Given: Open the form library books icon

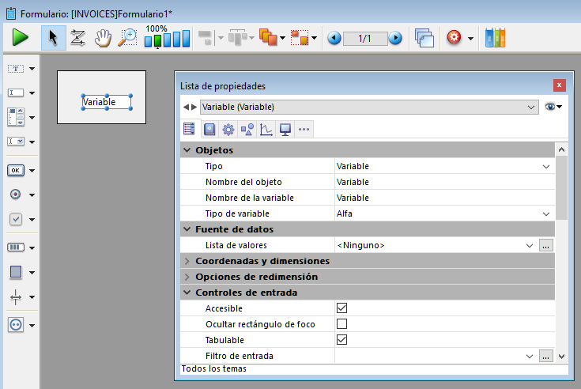Looking at the screenshot, I should point(495,37).
